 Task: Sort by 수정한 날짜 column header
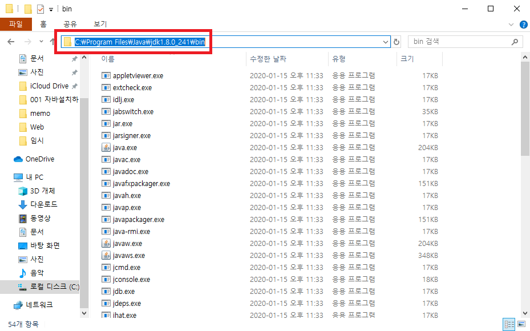268,59
